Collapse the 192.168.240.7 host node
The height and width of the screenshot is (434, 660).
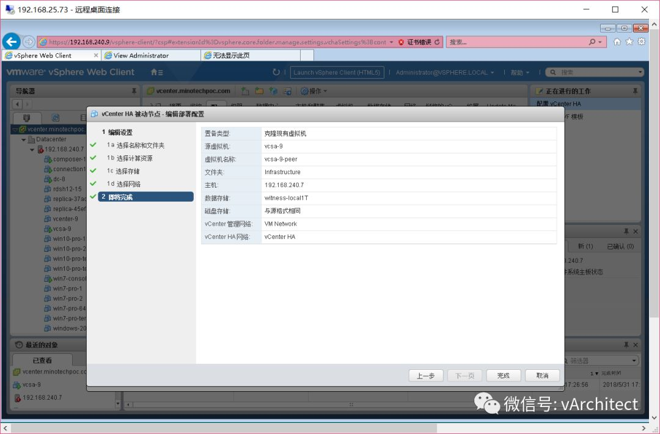point(32,149)
